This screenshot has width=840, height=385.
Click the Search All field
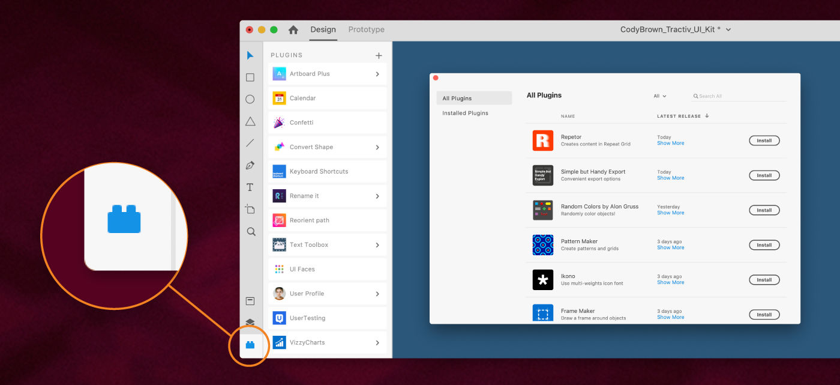(720, 95)
